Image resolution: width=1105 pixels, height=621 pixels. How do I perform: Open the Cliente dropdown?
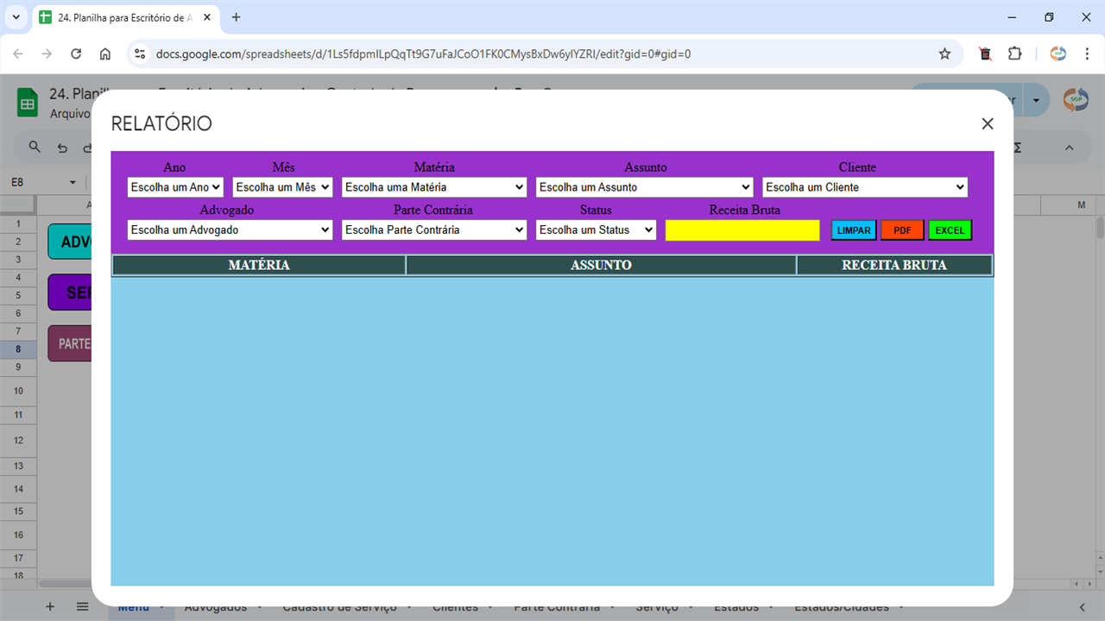click(864, 187)
